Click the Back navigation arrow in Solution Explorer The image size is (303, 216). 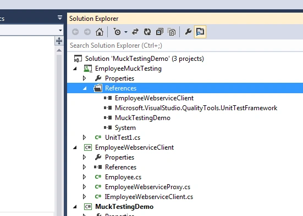pos(75,32)
